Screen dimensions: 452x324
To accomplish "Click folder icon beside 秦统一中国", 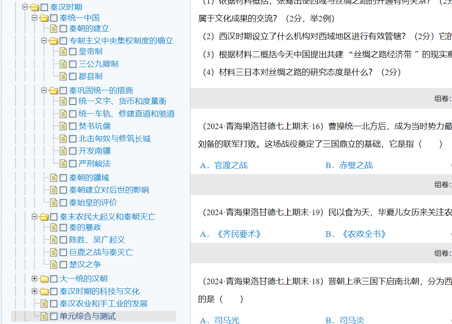I will pyautogui.click(x=44, y=18).
